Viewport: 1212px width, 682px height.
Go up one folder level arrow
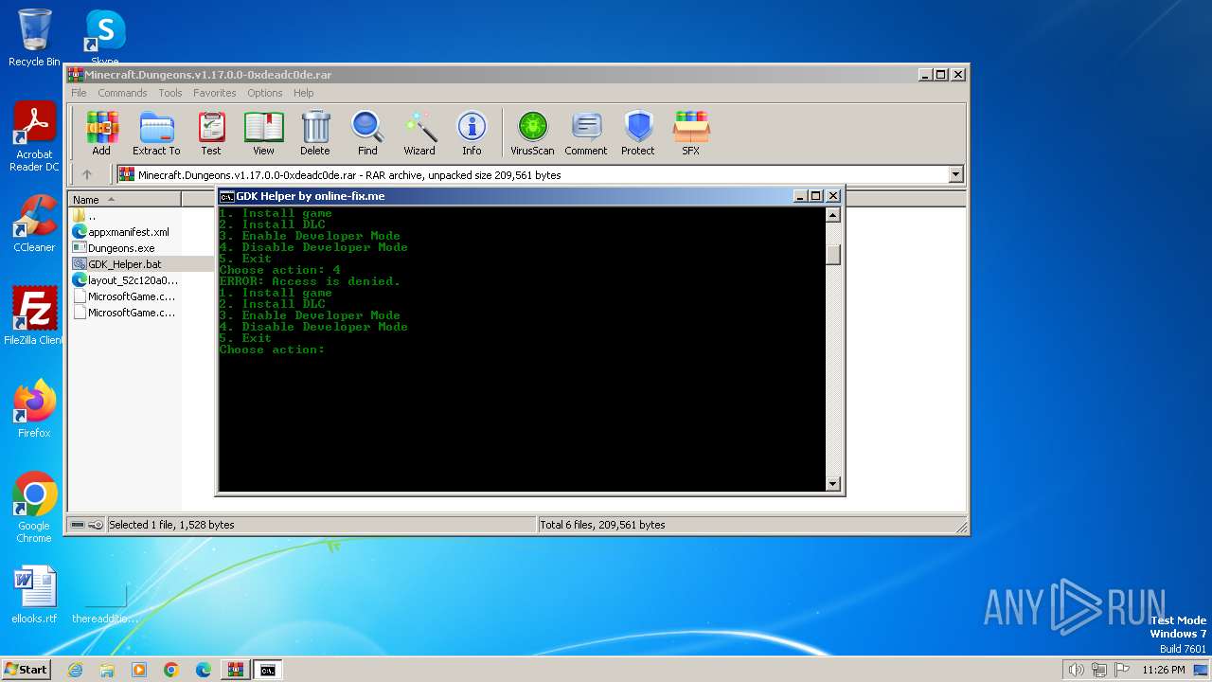click(x=87, y=174)
